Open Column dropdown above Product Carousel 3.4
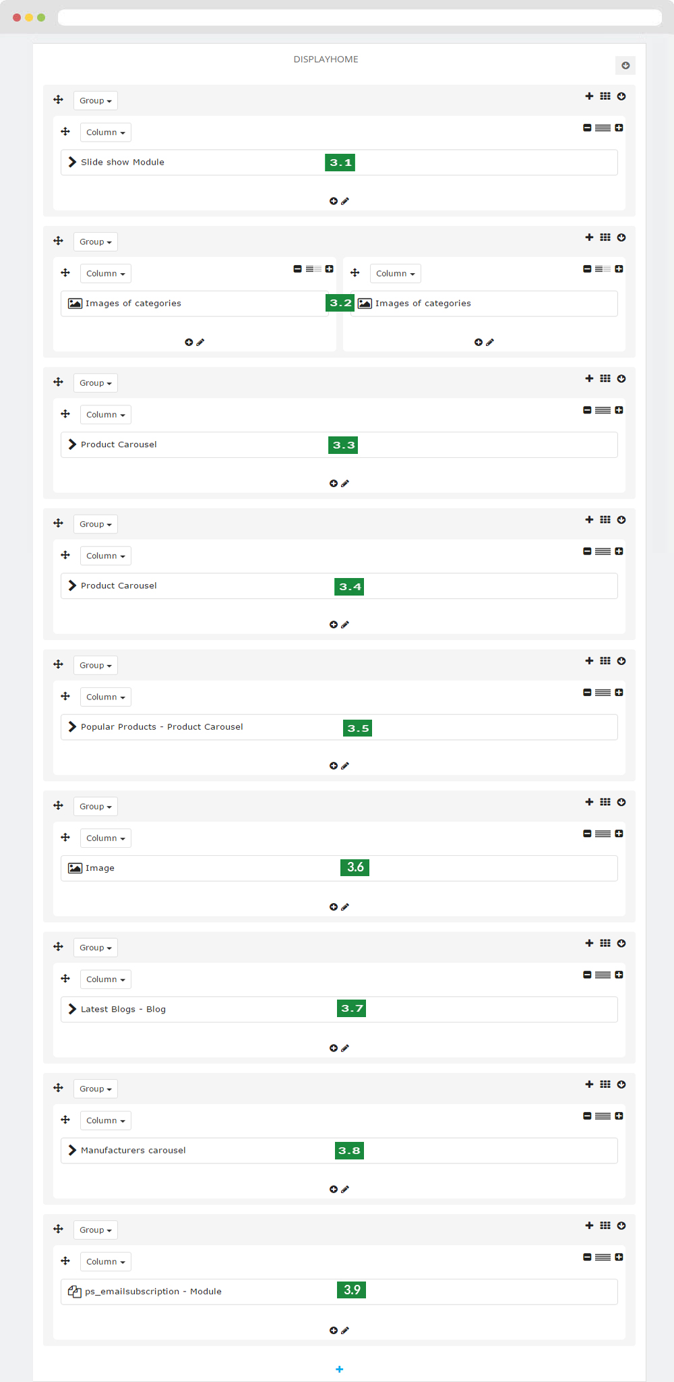674x1382 pixels. click(106, 556)
